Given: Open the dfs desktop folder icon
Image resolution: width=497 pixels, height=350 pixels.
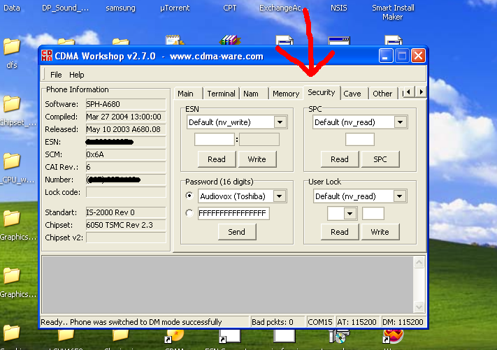Looking at the screenshot, I should click(12, 47).
